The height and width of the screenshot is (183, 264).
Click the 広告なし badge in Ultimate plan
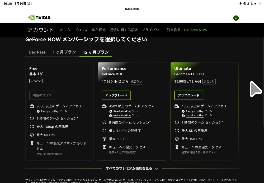[x=209, y=81]
